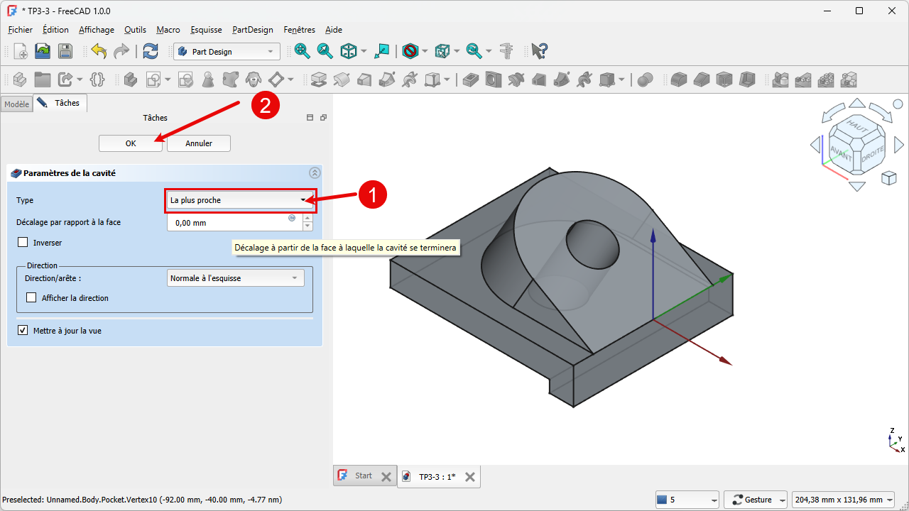
Task: Check the Afficher la direction option
Action: [x=31, y=298]
